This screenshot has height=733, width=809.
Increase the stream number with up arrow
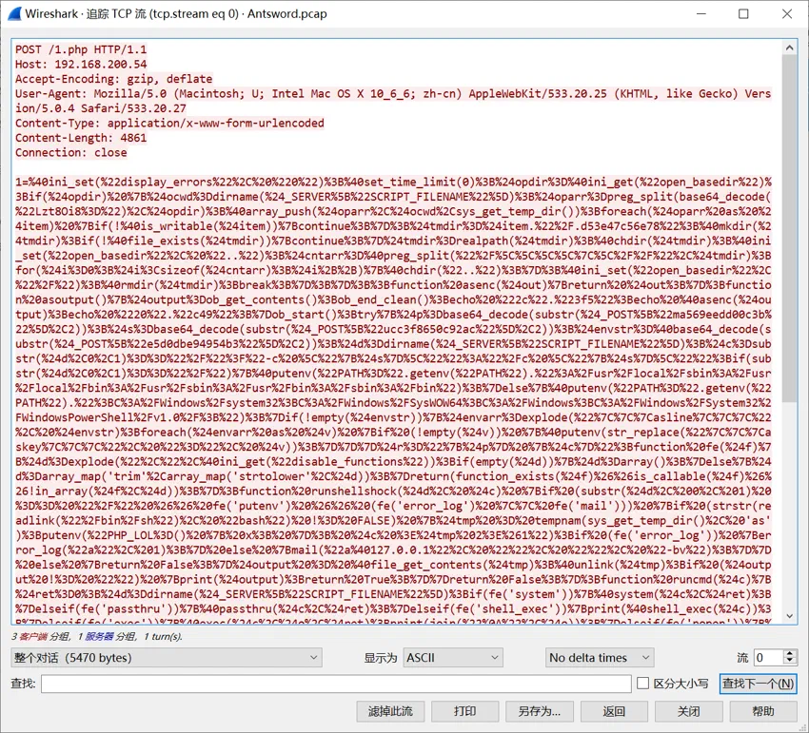(790, 653)
